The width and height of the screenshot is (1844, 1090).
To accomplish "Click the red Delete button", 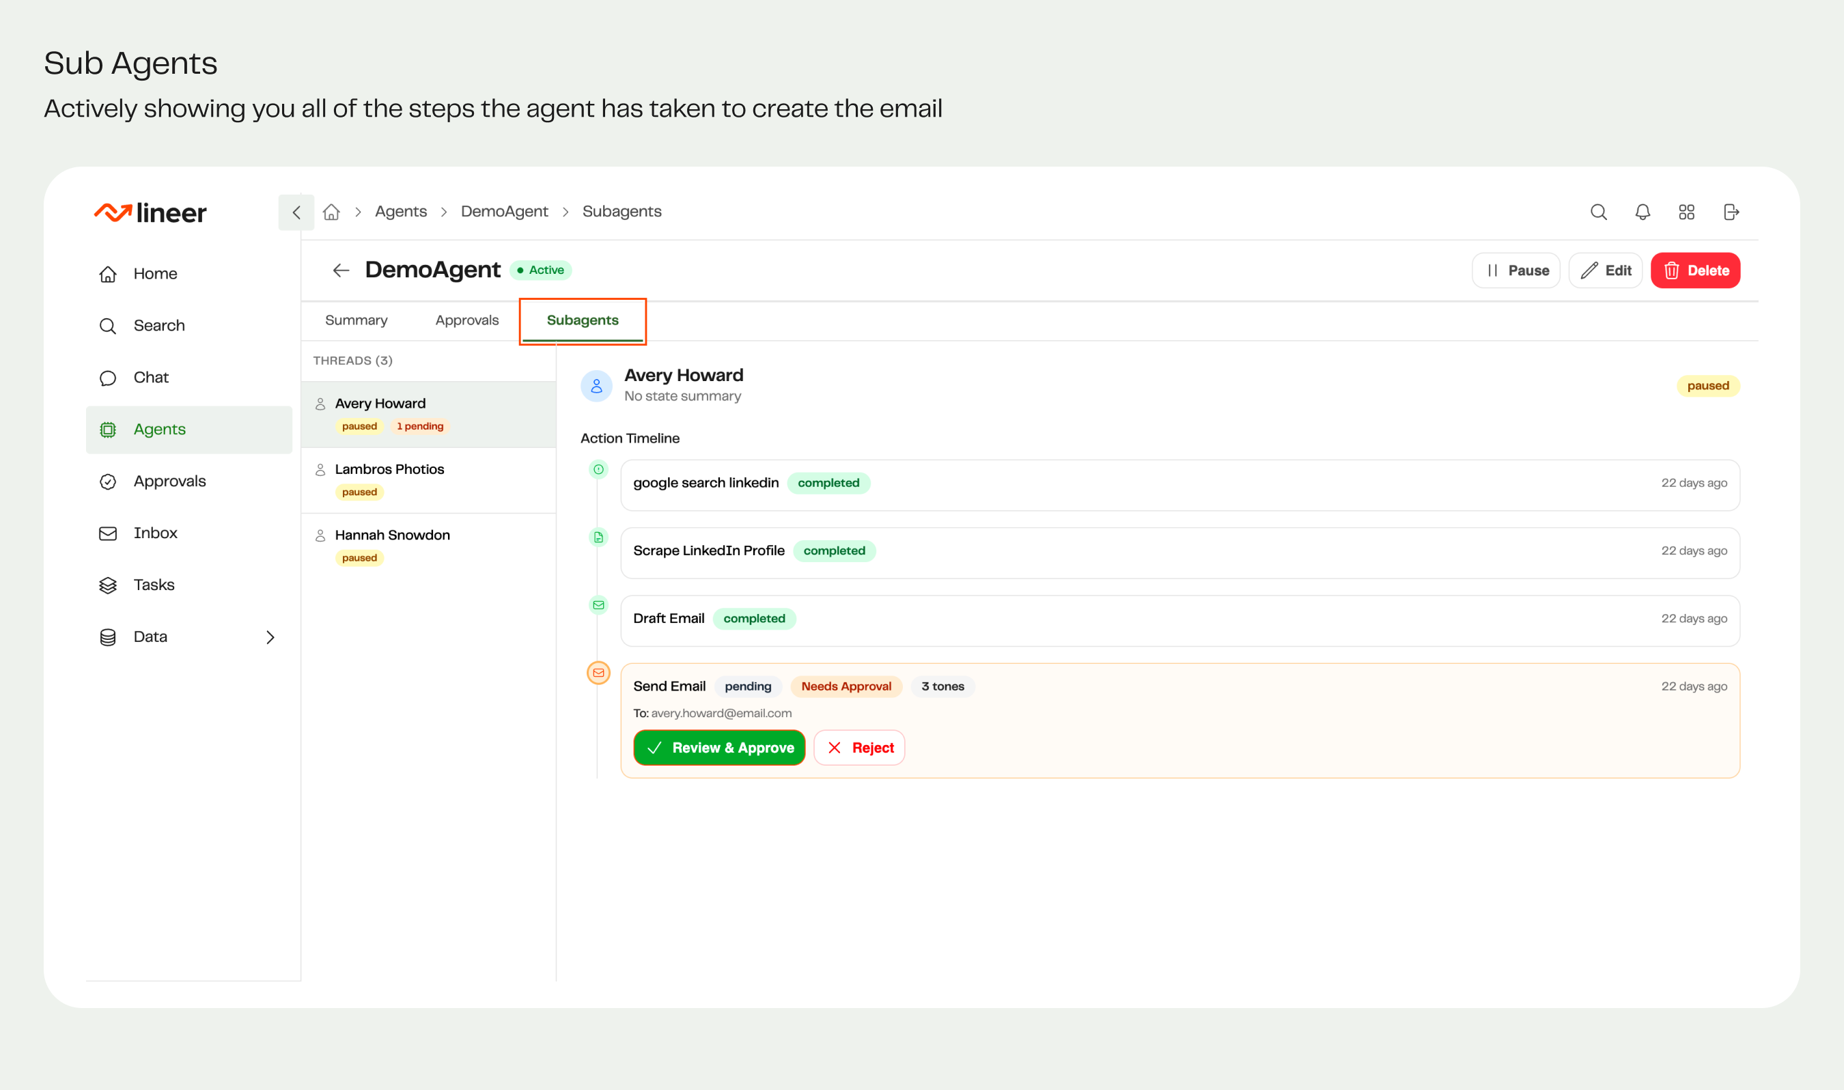I will (1695, 270).
